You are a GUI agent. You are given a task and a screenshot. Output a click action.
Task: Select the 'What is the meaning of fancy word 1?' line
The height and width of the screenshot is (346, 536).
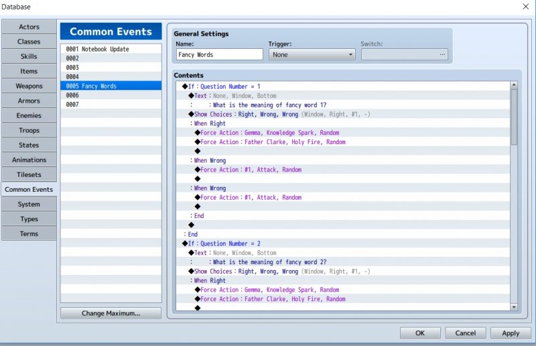pyautogui.click(x=343, y=105)
